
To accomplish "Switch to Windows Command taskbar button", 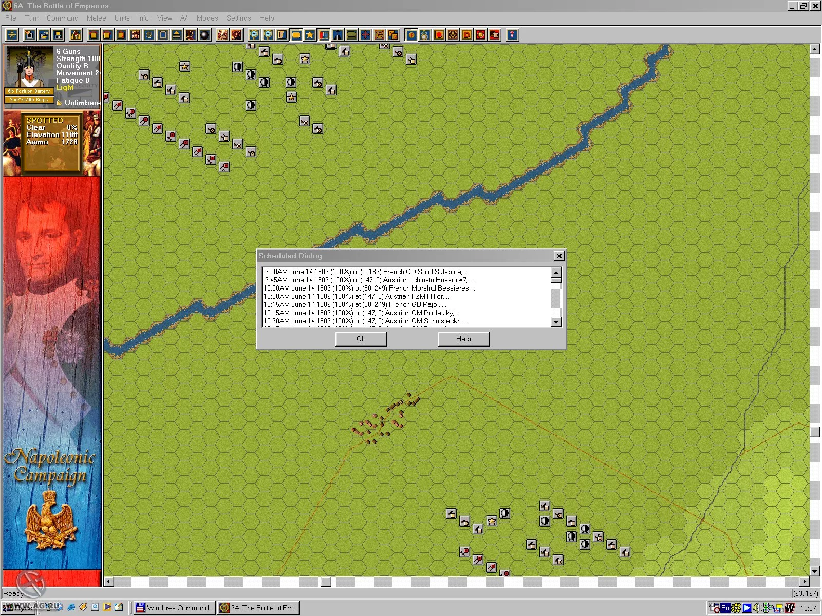I will click(x=174, y=608).
